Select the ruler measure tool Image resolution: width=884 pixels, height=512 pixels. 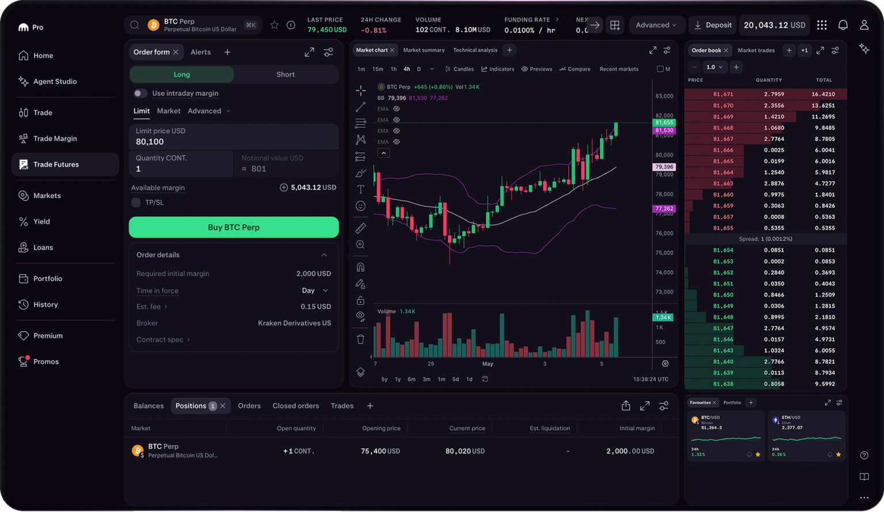[x=361, y=228]
